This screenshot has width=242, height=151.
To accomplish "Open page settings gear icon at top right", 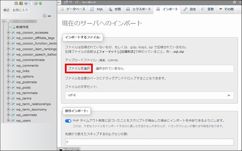I will point(235,2).
